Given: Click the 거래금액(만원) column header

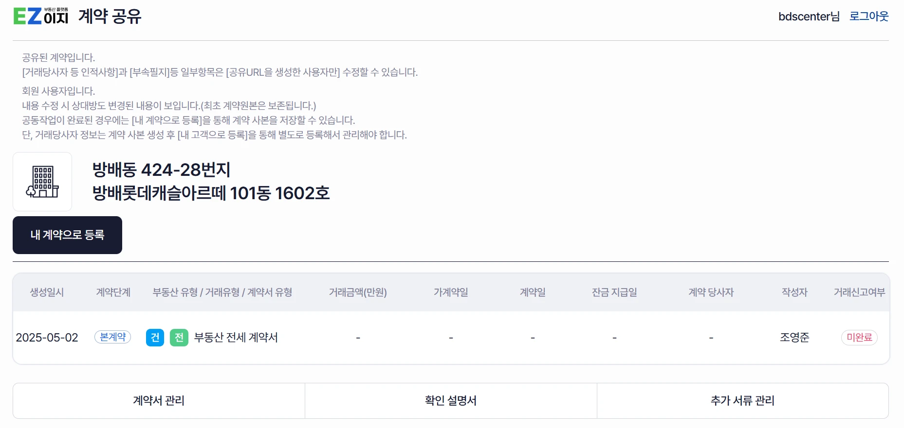Looking at the screenshot, I should point(358,292).
